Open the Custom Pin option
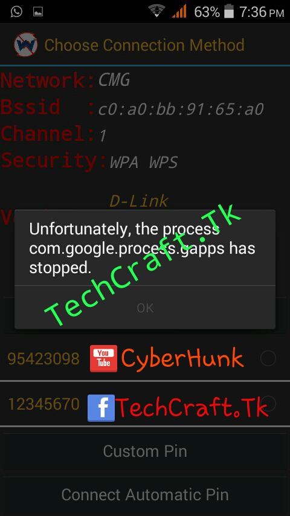290x516 pixels. tap(145, 451)
